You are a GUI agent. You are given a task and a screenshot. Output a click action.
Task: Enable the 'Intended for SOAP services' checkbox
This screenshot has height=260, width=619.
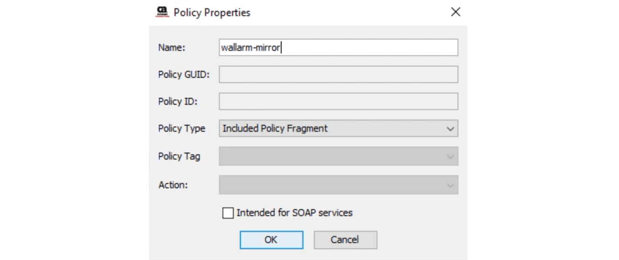(228, 213)
